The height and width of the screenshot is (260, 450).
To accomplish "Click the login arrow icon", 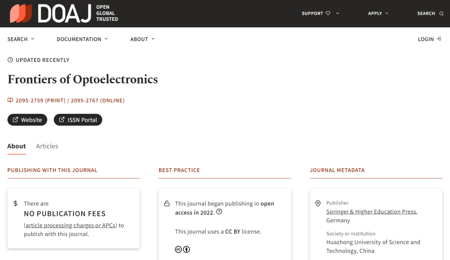I will coord(438,39).
